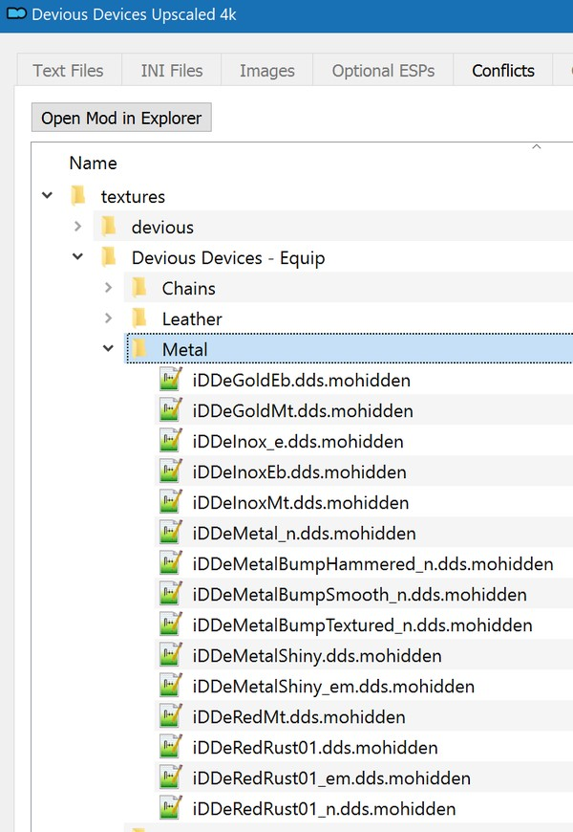
Task: Collapse the textures folder tree
Action: (47, 197)
